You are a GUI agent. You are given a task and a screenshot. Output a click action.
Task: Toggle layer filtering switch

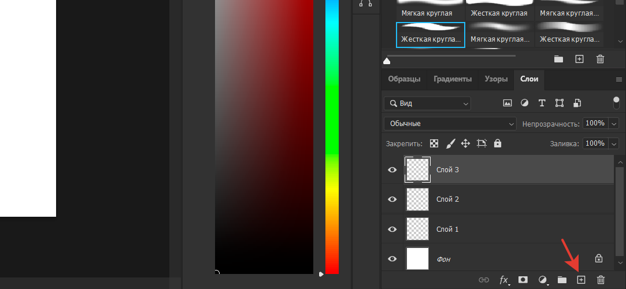pyautogui.click(x=616, y=102)
